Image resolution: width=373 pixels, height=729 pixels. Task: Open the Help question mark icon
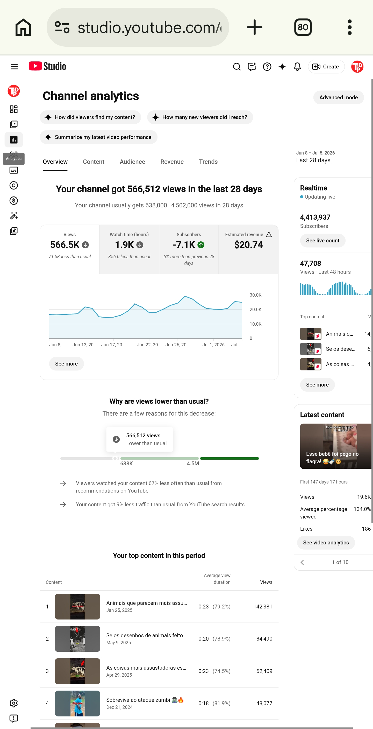(267, 67)
